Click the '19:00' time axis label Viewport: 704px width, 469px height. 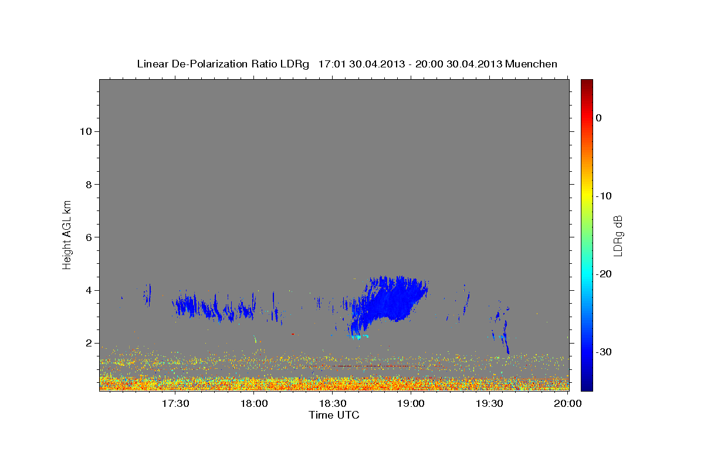click(411, 404)
